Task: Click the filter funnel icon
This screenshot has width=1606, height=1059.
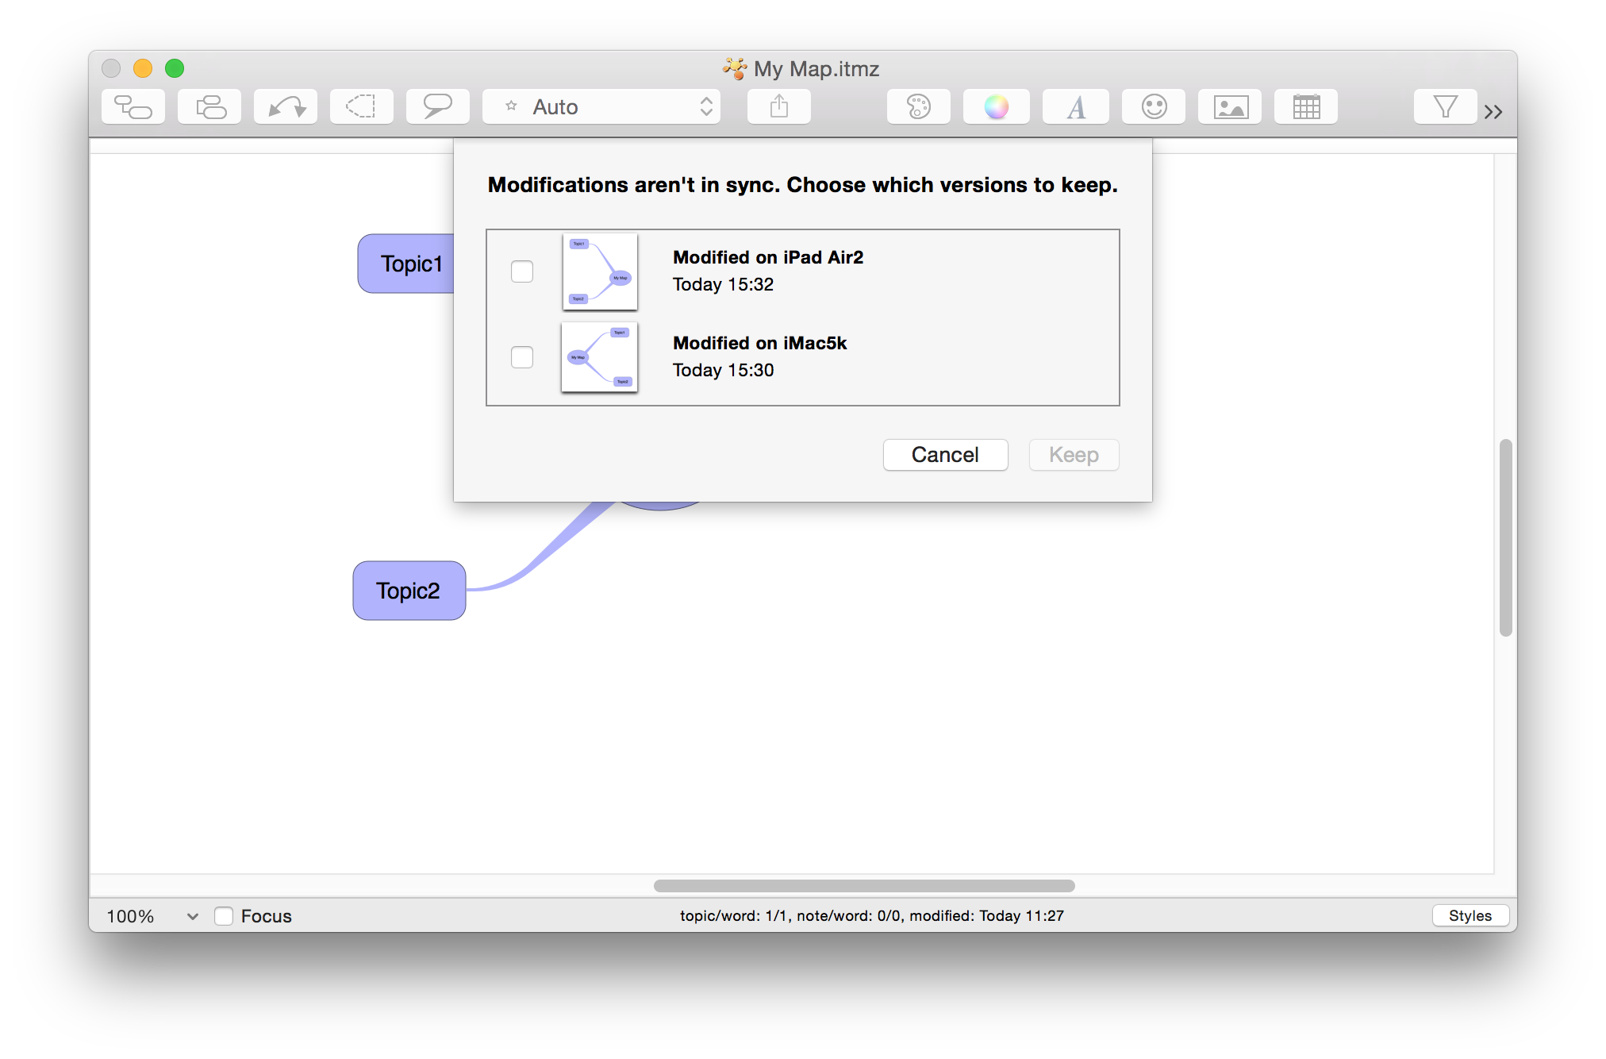Action: click(1446, 107)
